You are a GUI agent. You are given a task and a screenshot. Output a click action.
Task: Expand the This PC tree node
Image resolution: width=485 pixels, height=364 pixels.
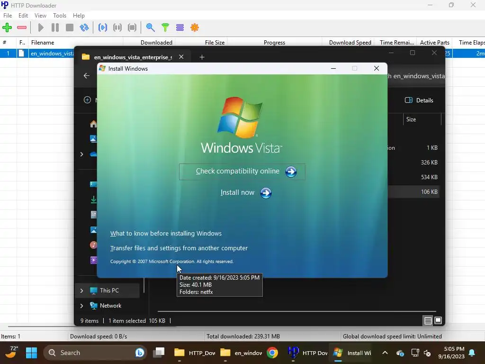(81, 291)
